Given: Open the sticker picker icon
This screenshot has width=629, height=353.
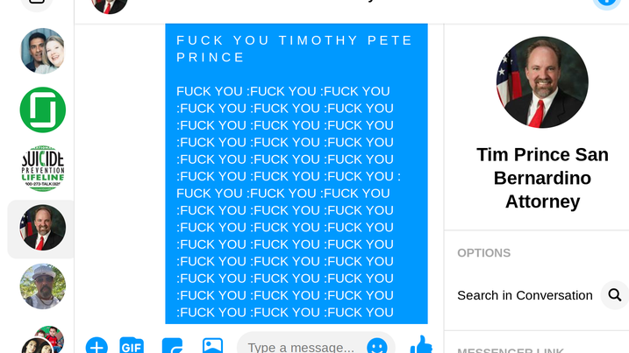Looking at the screenshot, I should (173, 346).
